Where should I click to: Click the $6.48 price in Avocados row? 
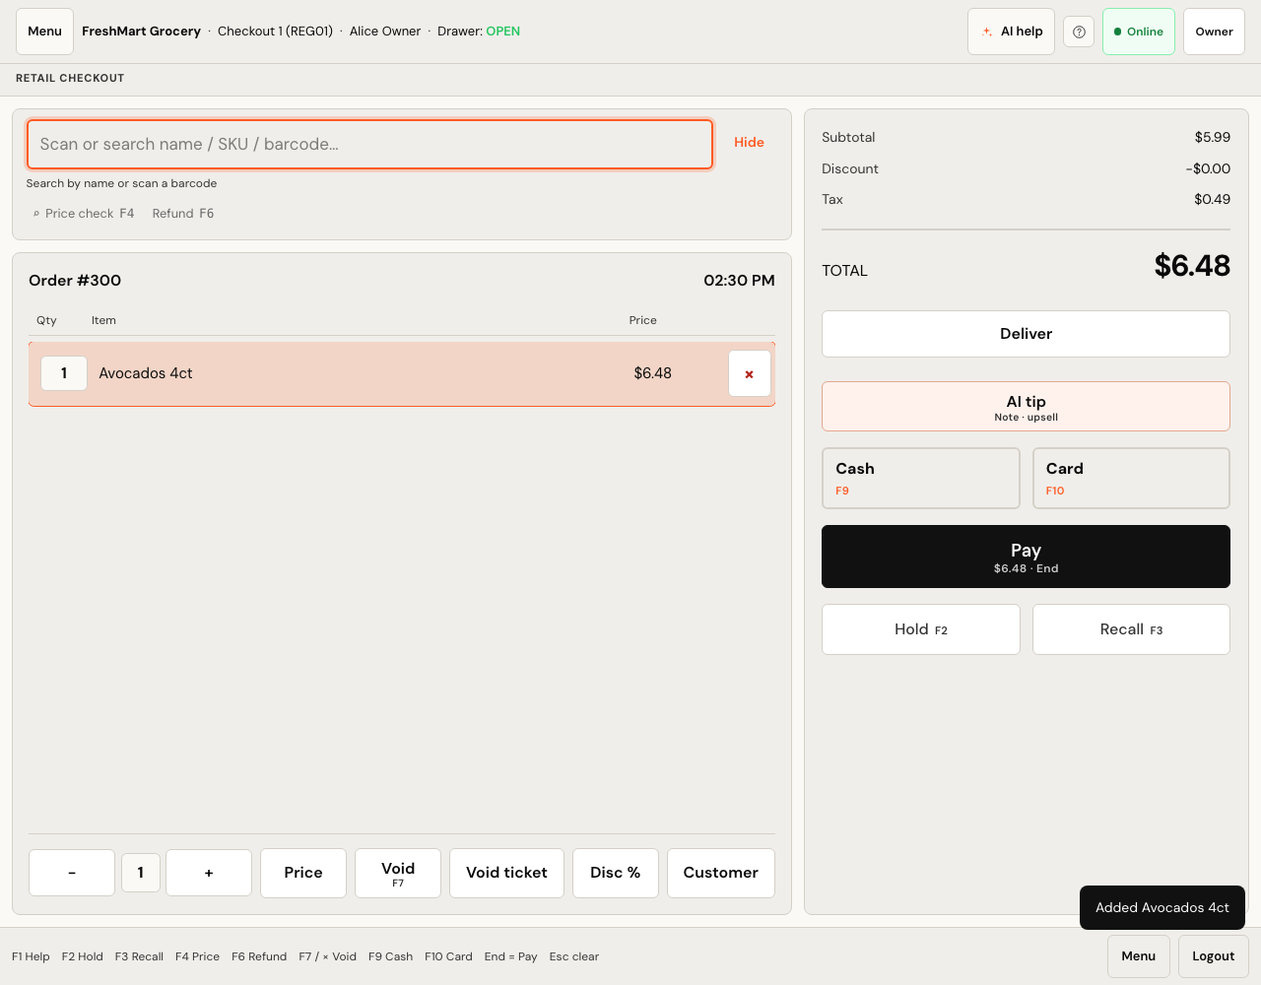[x=653, y=373]
